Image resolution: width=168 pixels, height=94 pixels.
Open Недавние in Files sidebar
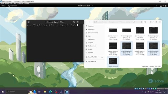coord(90,26)
